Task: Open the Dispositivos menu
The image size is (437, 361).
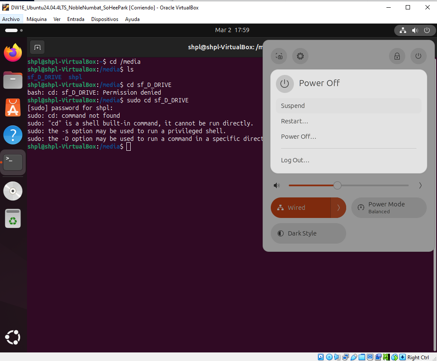Action: click(105, 19)
